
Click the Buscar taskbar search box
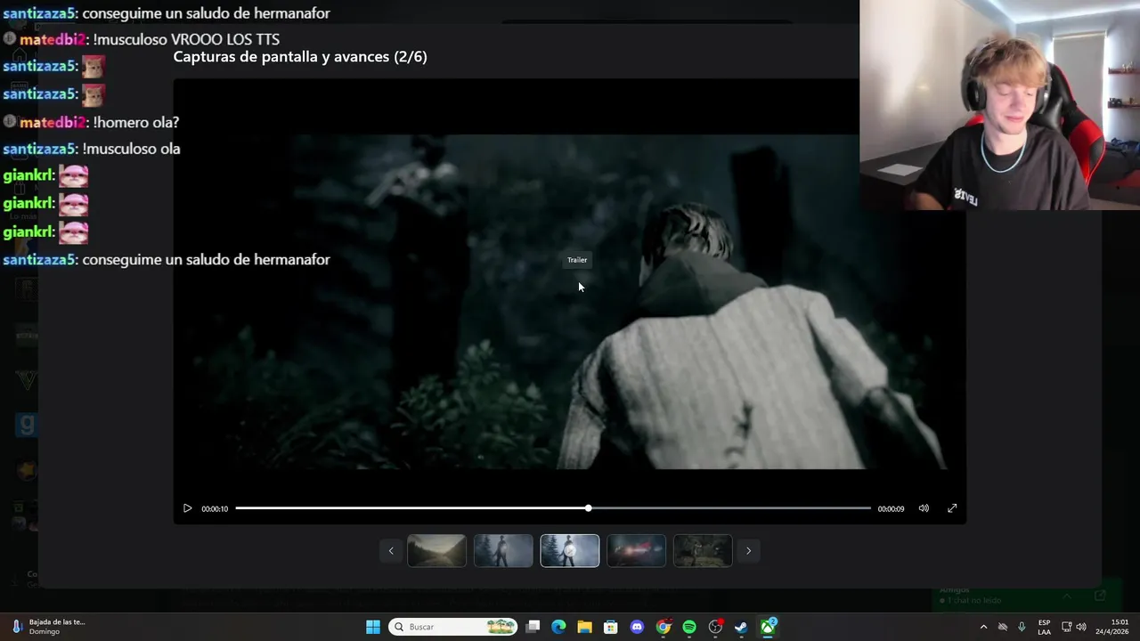point(453,627)
